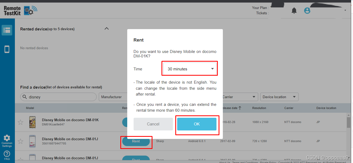Click Tickets label
Viewport: 353px width, 163px height.
(262, 13)
